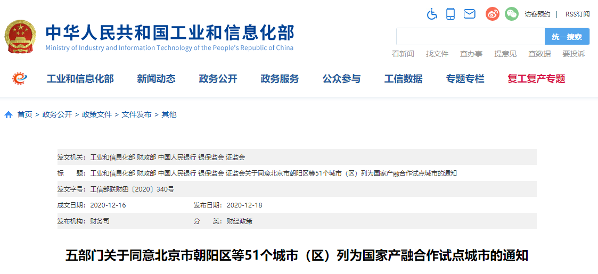Select 找文件 search category
598x274 pixels.
coord(437,54)
